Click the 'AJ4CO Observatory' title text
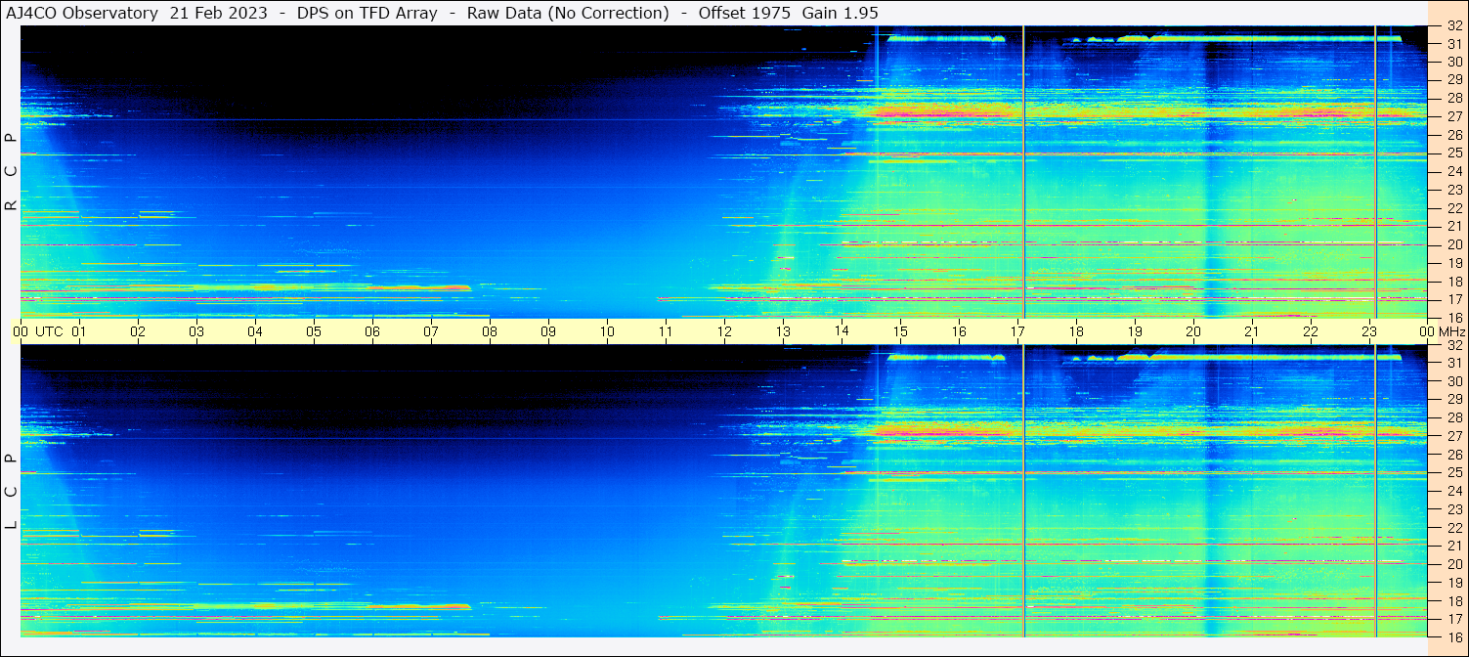1469x657 pixels. (x=82, y=13)
